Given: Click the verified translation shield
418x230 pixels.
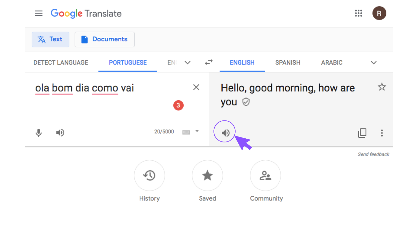Looking at the screenshot, I should (x=246, y=102).
